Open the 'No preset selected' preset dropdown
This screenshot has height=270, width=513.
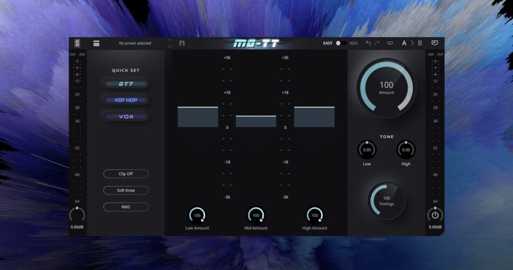[x=135, y=43]
